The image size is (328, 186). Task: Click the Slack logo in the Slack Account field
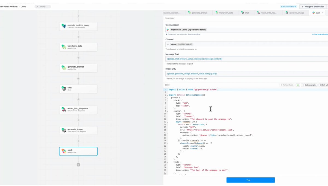point(168,29)
